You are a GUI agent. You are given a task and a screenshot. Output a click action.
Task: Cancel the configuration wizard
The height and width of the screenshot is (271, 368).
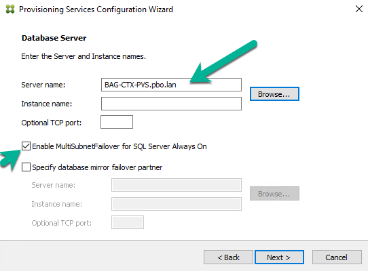(337, 257)
